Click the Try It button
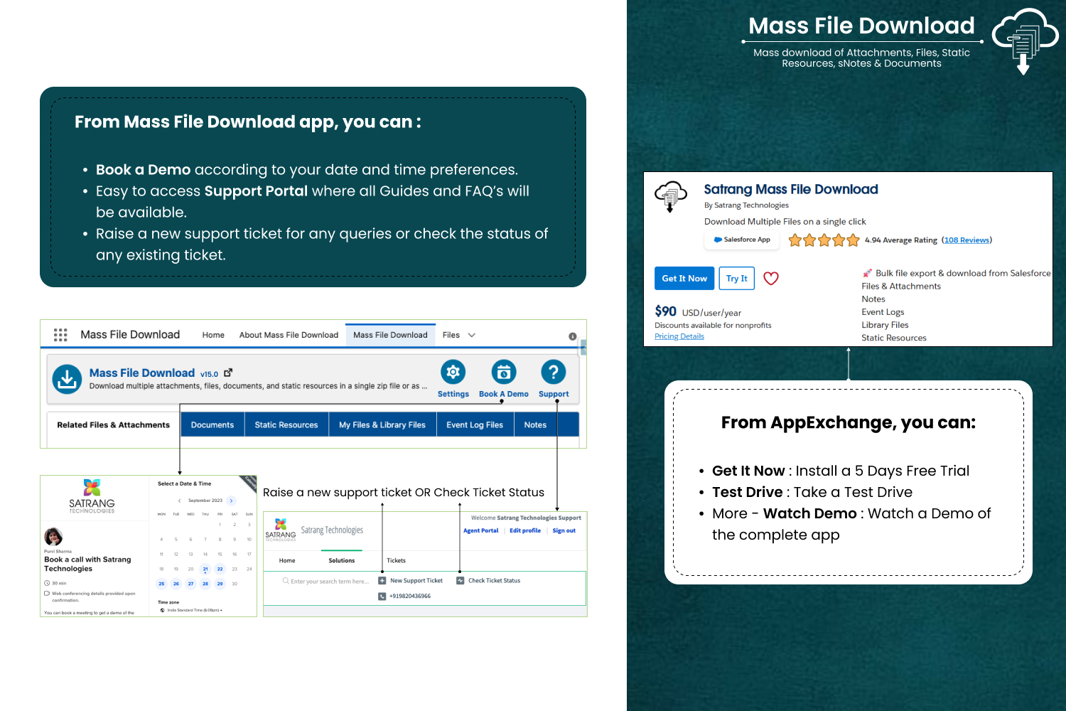The height and width of the screenshot is (711, 1066). (736, 279)
